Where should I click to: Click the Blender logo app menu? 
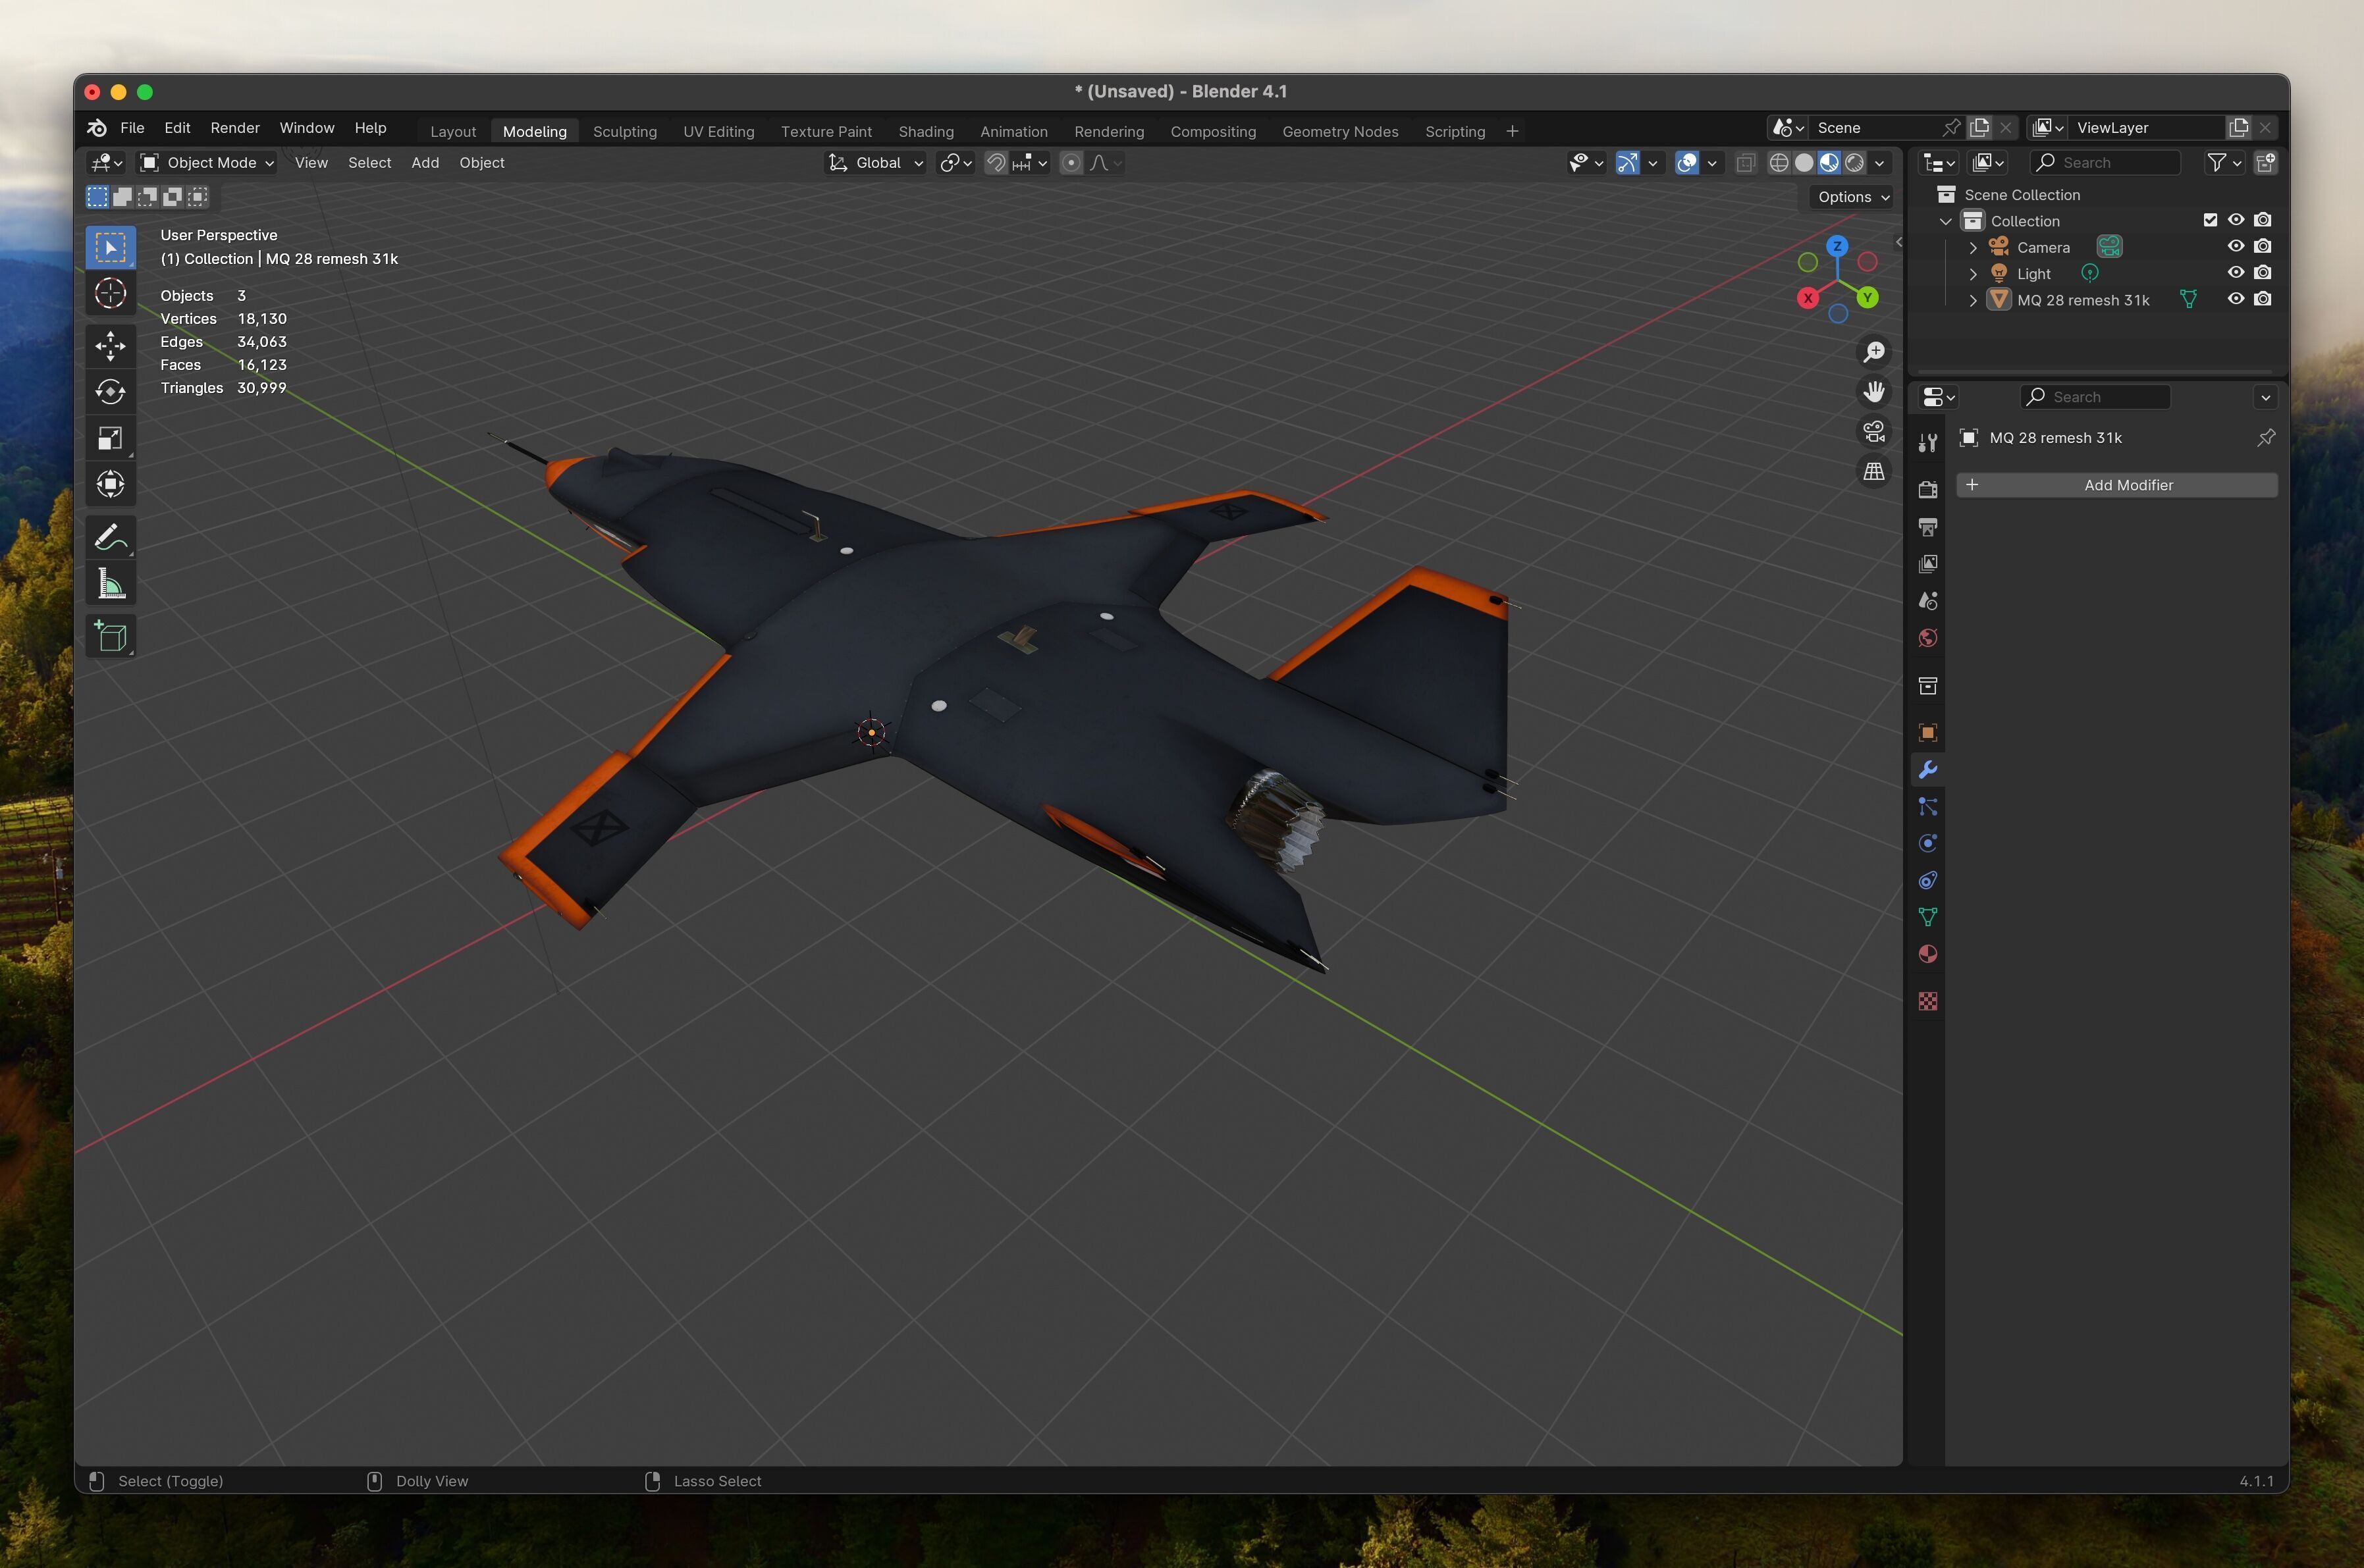[x=97, y=128]
